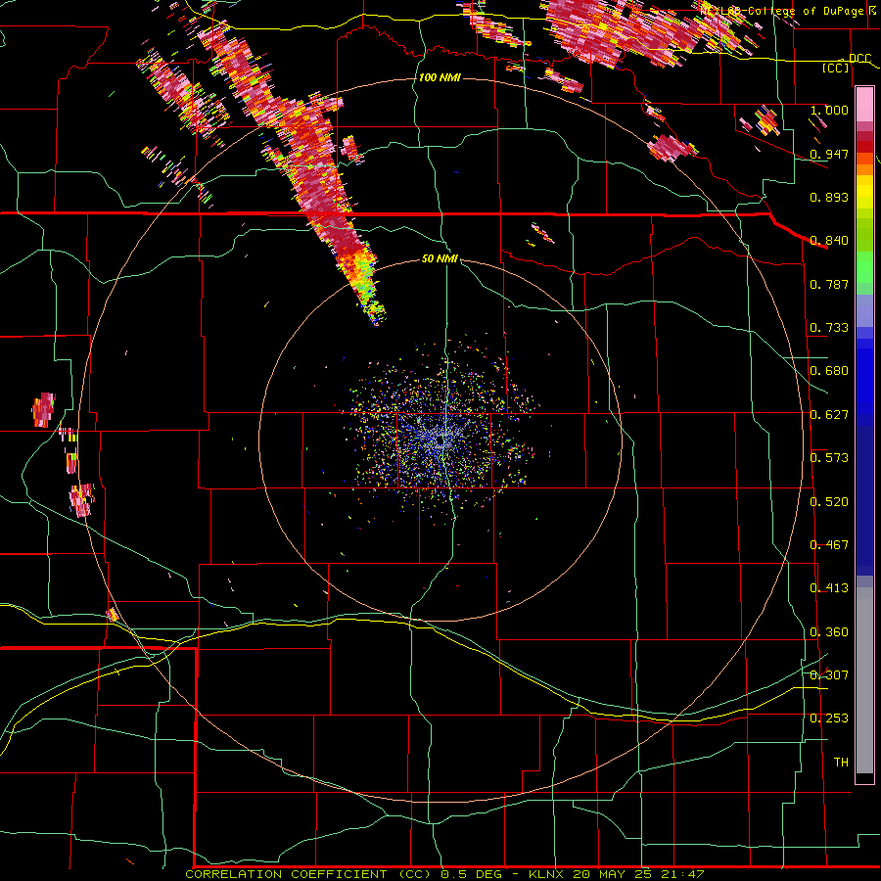Click the 100 NMI range ring label
Viewport: 881px width, 881px height.
[440, 77]
